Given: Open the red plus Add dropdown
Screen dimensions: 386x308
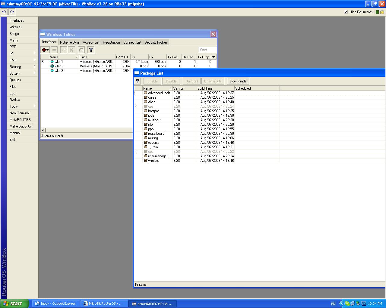Looking at the screenshot, I should (45, 50).
